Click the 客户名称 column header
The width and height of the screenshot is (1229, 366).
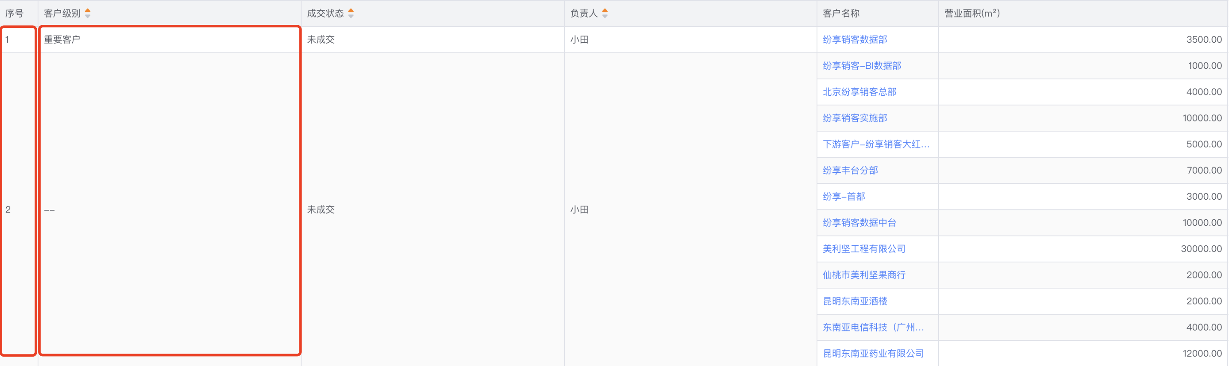[x=877, y=13]
